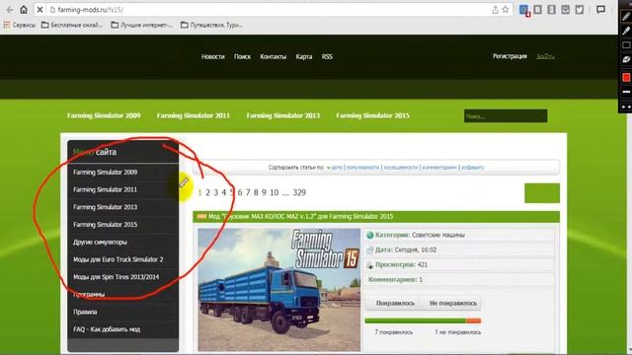Bookmark this page with the star icon
632x355 pixels.
505,10
